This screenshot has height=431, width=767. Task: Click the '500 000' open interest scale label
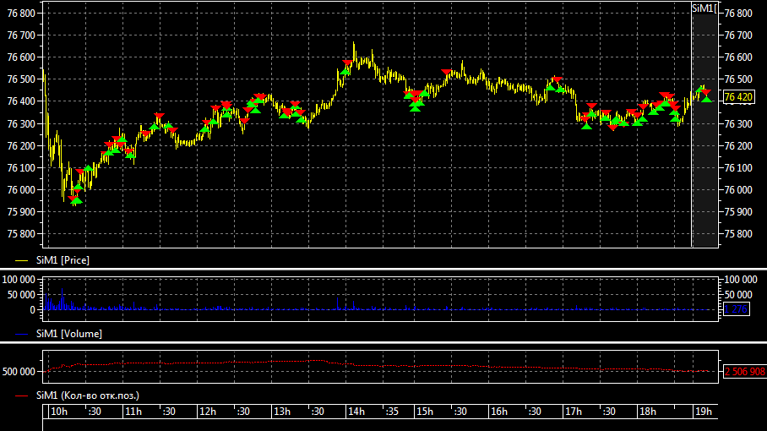pyautogui.click(x=19, y=372)
